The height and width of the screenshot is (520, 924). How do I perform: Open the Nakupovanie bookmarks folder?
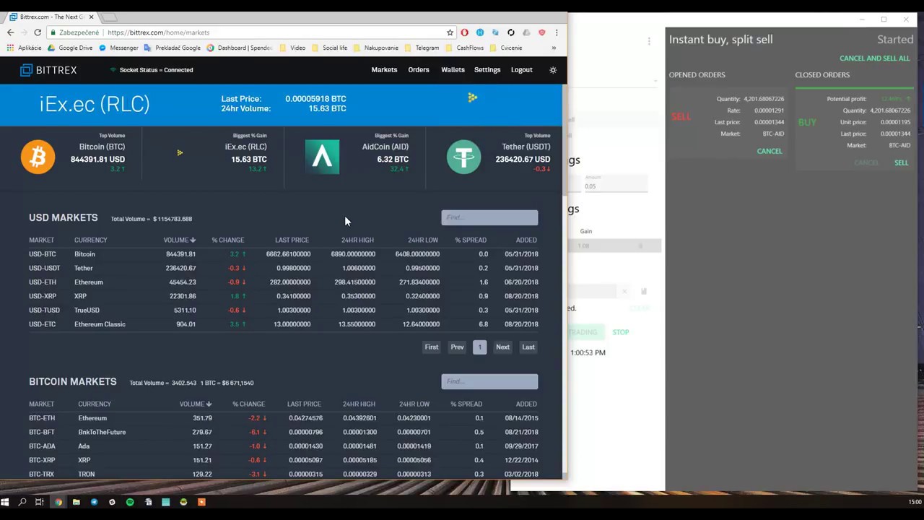point(375,48)
